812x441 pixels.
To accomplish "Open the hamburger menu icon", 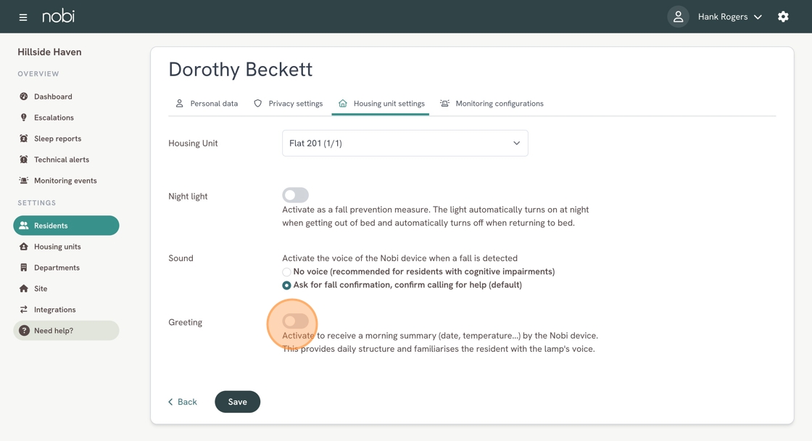I will (x=22, y=17).
